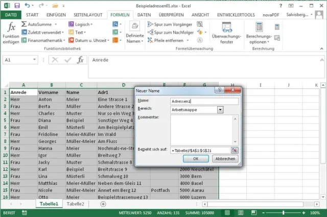Switch to the Tabelle2 sheet tab
The width and height of the screenshot is (327, 217).
[x=75, y=204]
